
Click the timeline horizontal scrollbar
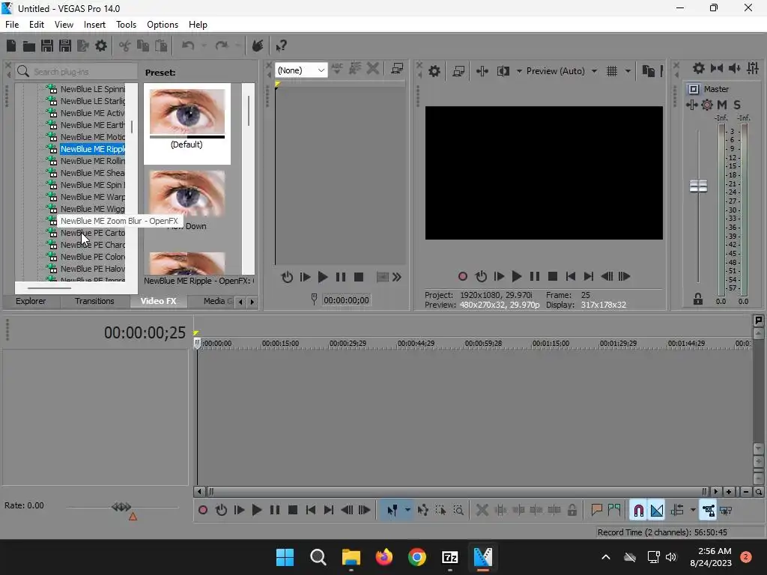[456, 492]
